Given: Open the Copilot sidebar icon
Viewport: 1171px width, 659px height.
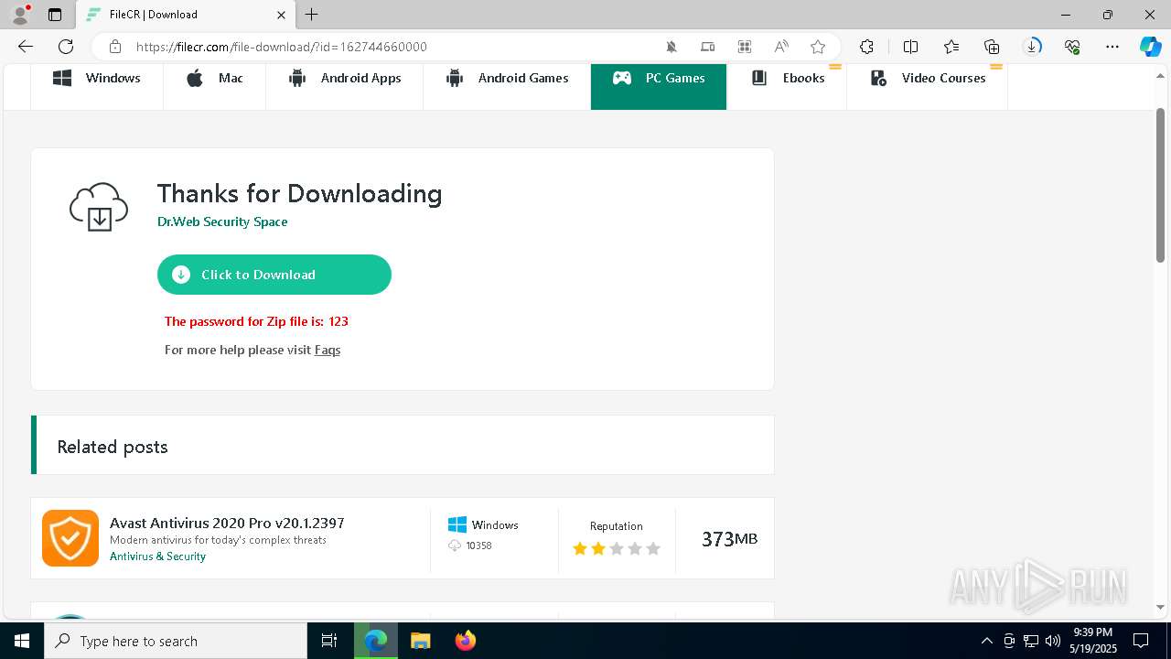Looking at the screenshot, I should coord(1150,47).
